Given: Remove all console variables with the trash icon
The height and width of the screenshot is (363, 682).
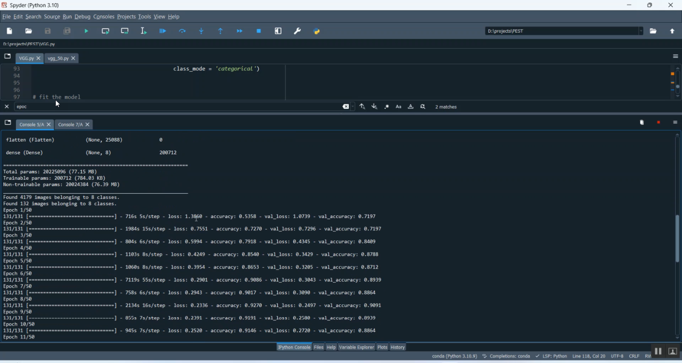Looking at the screenshot, I should click(642, 123).
